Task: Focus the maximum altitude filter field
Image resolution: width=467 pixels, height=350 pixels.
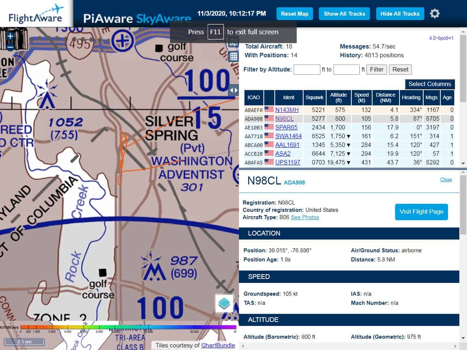Action: pos(347,69)
